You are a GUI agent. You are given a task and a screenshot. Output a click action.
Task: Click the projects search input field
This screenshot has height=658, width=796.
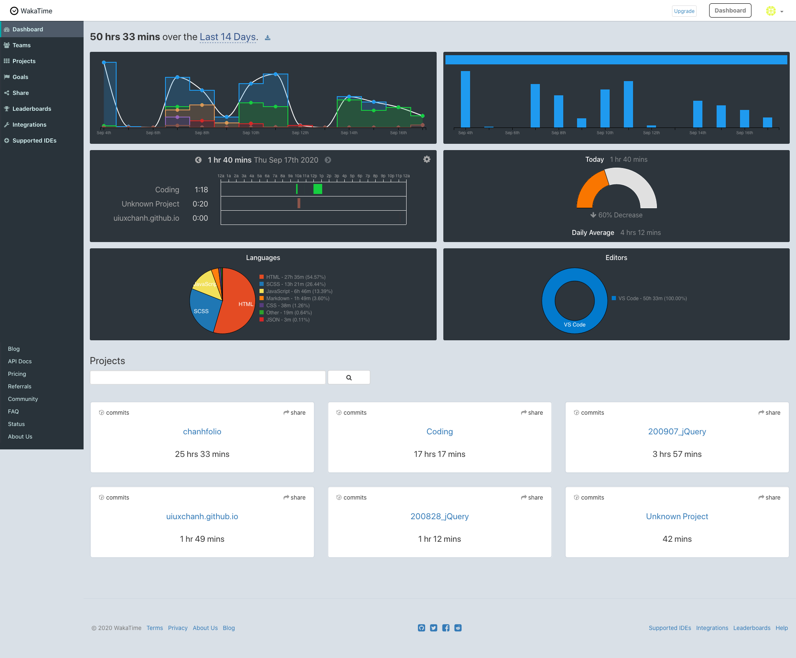(208, 377)
